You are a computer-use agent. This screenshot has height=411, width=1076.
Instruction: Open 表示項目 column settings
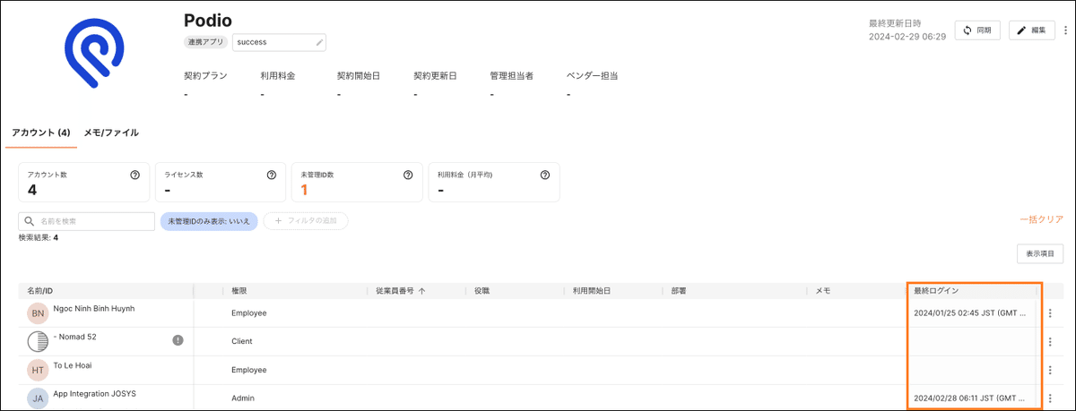pyautogui.click(x=1040, y=254)
